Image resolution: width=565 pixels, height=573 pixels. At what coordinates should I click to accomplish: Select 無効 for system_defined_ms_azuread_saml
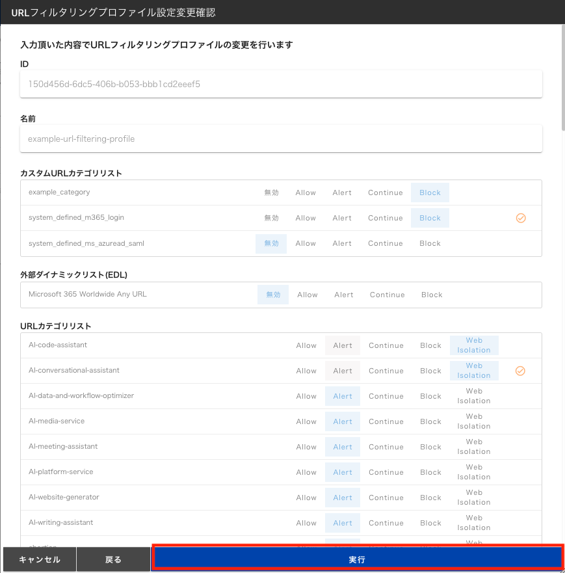pos(271,244)
